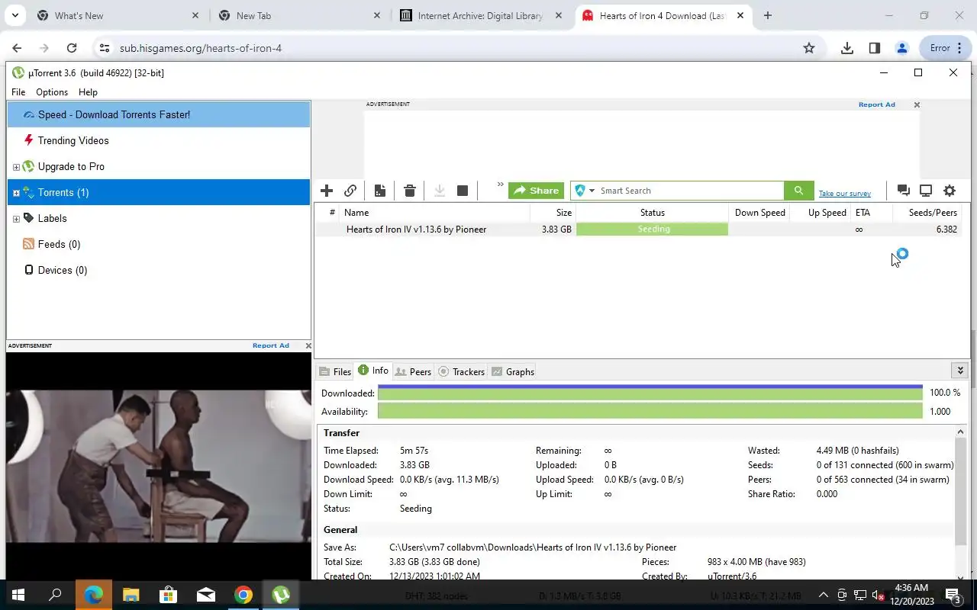Expand hidden toolbar items chevron
Screen dimensions: 977x610
click(x=500, y=185)
